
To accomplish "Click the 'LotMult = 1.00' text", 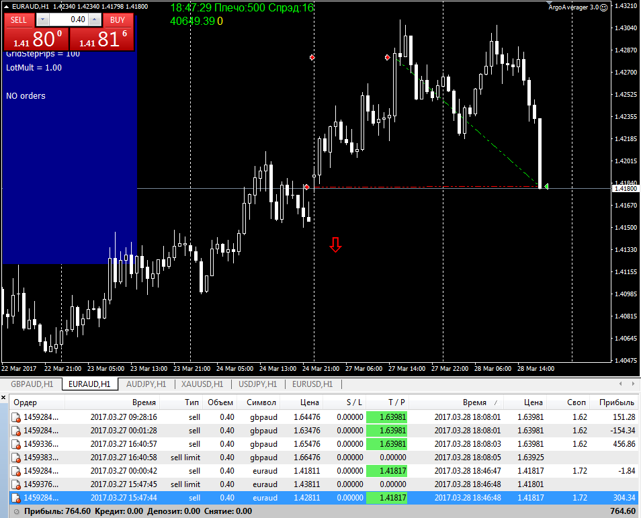I will click(34, 68).
